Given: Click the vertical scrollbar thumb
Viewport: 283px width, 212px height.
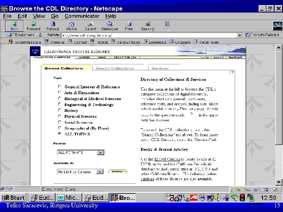Looking at the screenshot, I should coord(279,97).
